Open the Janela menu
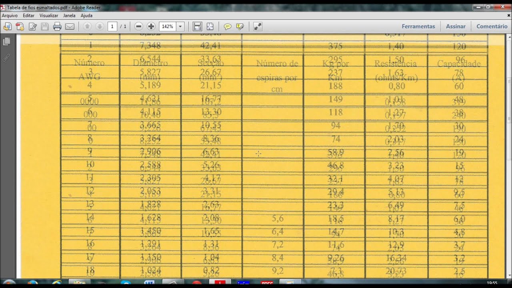Screen dimensions: 512x288 tap(69, 16)
